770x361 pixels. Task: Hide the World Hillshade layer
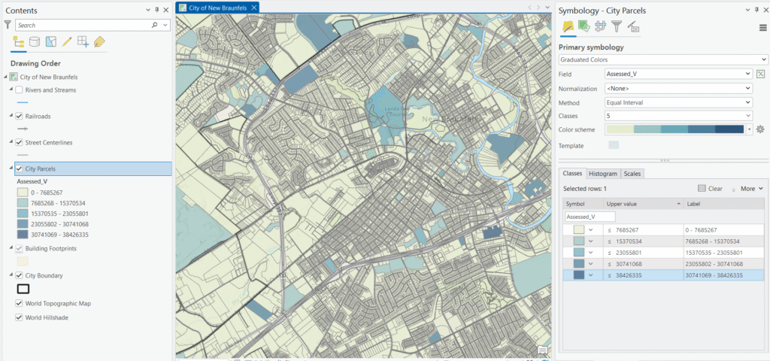(20, 317)
